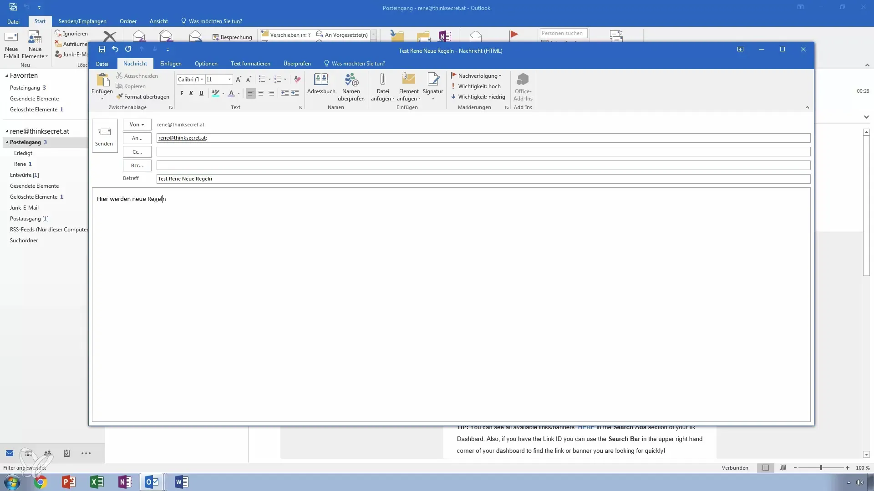
Task: Open Datei tab in message window
Action: (102, 64)
